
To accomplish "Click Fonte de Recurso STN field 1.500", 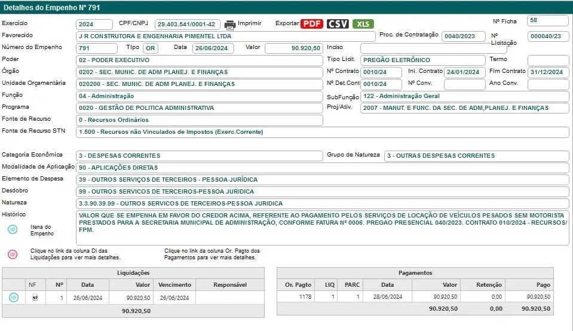I will [x=322, y=132].
